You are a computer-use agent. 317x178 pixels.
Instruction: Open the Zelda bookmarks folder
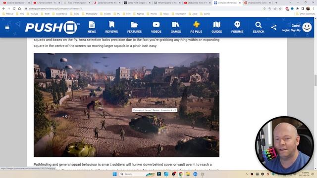point(193,14)
